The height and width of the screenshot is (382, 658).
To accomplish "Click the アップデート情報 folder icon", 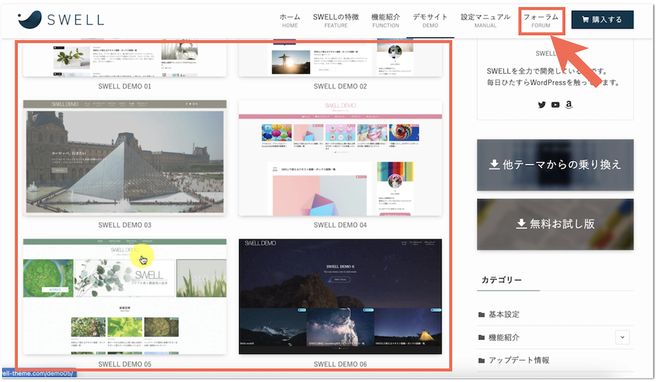I will [482, 361].
